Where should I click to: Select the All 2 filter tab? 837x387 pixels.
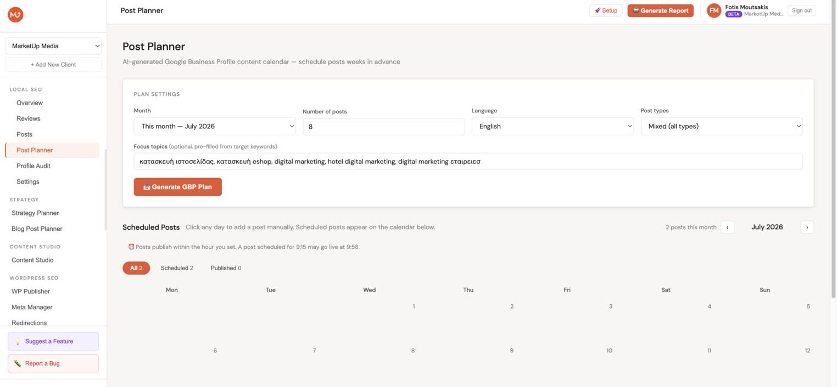pyautogui.click(x=136, y=268)
